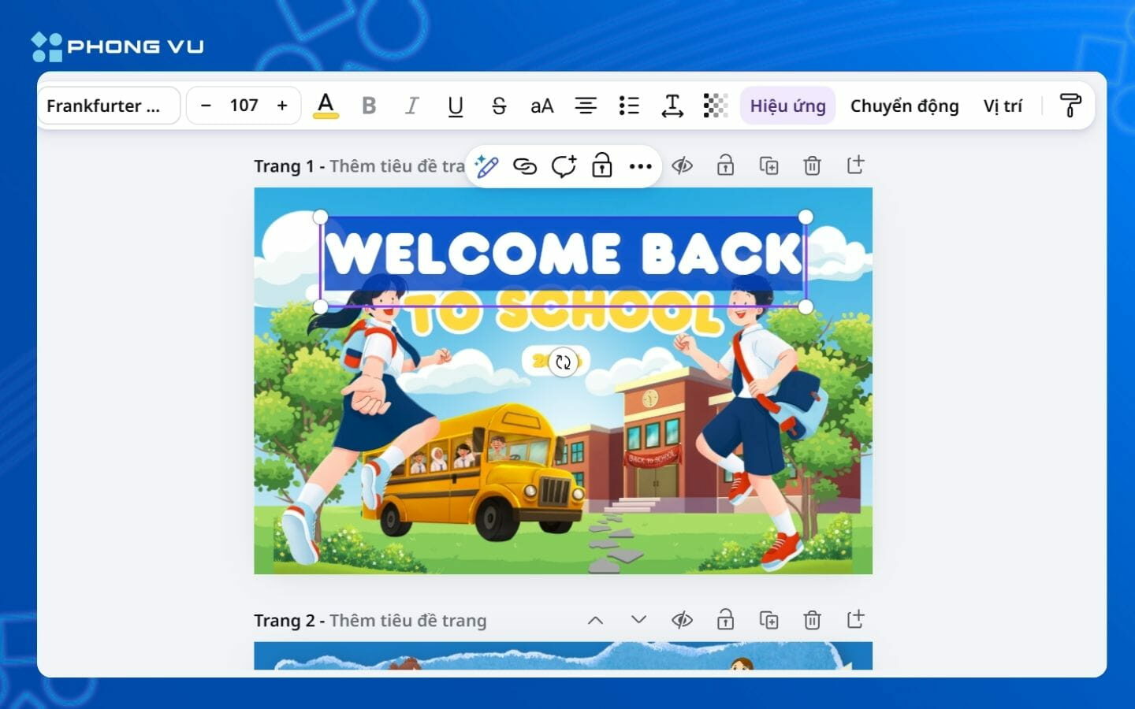
Task: Add a new page after Trang 2
Action: 855,621
